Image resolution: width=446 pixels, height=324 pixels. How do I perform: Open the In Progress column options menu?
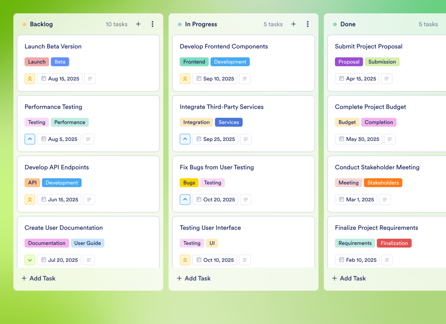click(x=308, y=24)
